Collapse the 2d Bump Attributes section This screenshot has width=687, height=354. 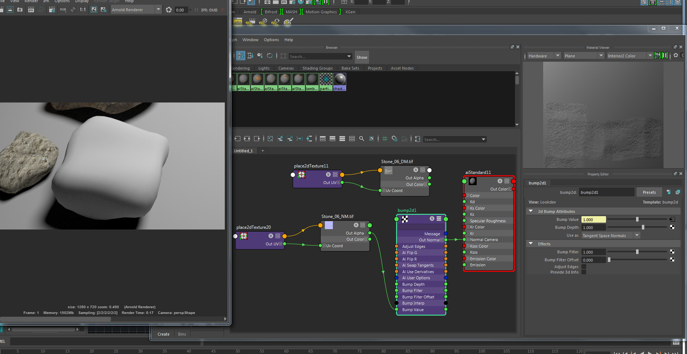coord(531,211)
